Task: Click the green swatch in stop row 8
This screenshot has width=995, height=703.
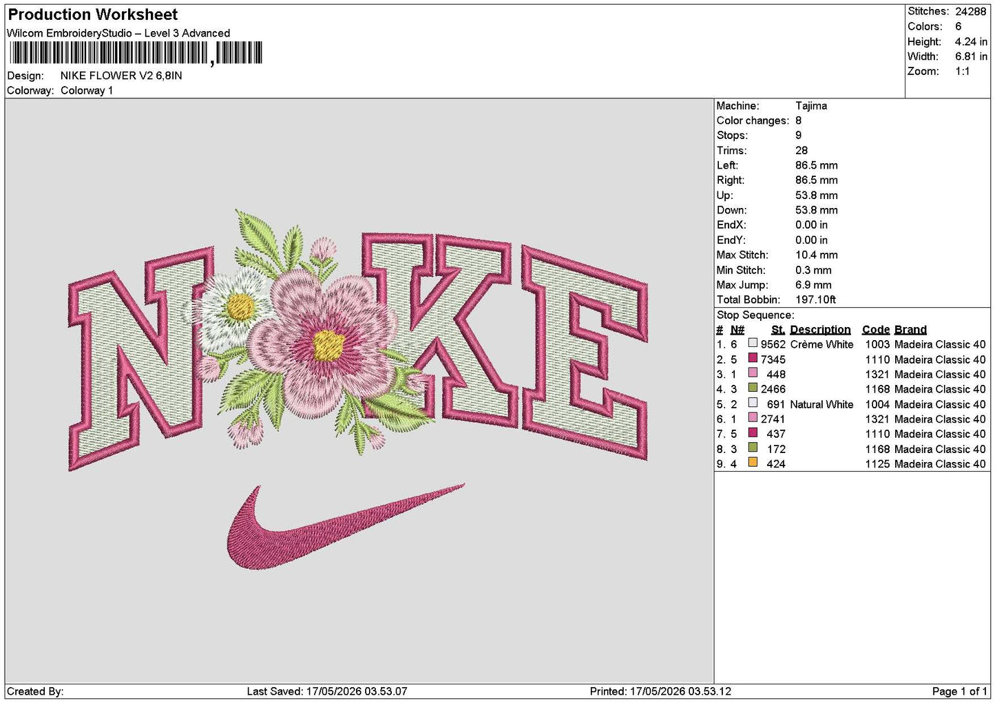Action: [753, 448]
